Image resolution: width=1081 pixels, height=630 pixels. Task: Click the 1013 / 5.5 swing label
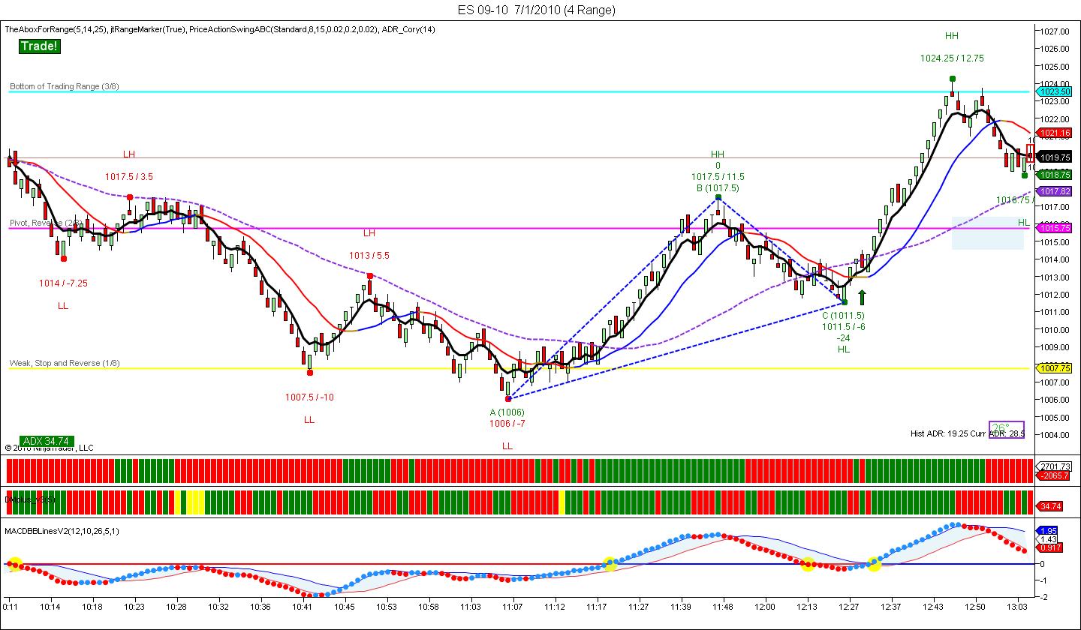coord(369,255)
